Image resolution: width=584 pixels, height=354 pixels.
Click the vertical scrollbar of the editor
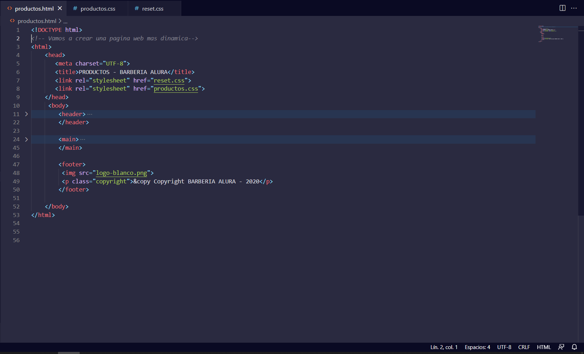[581, 120]
